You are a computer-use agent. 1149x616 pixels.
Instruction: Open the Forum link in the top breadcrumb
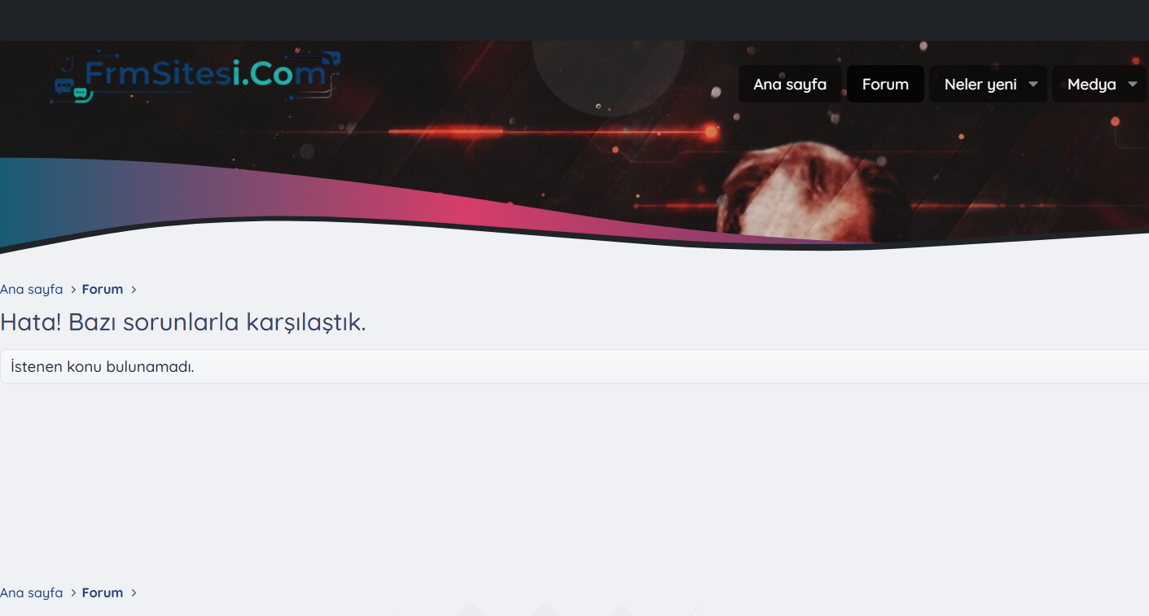tap(103, 290)
